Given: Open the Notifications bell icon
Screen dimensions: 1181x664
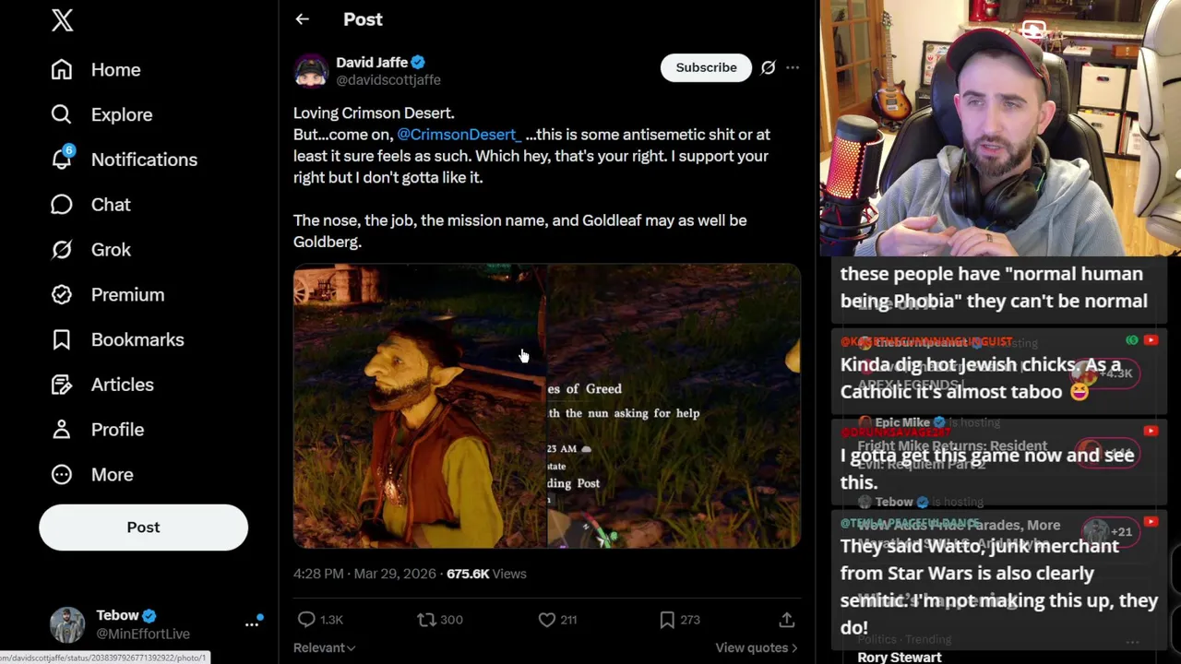Looking at the screenshot, I should [x=62, y=160].
